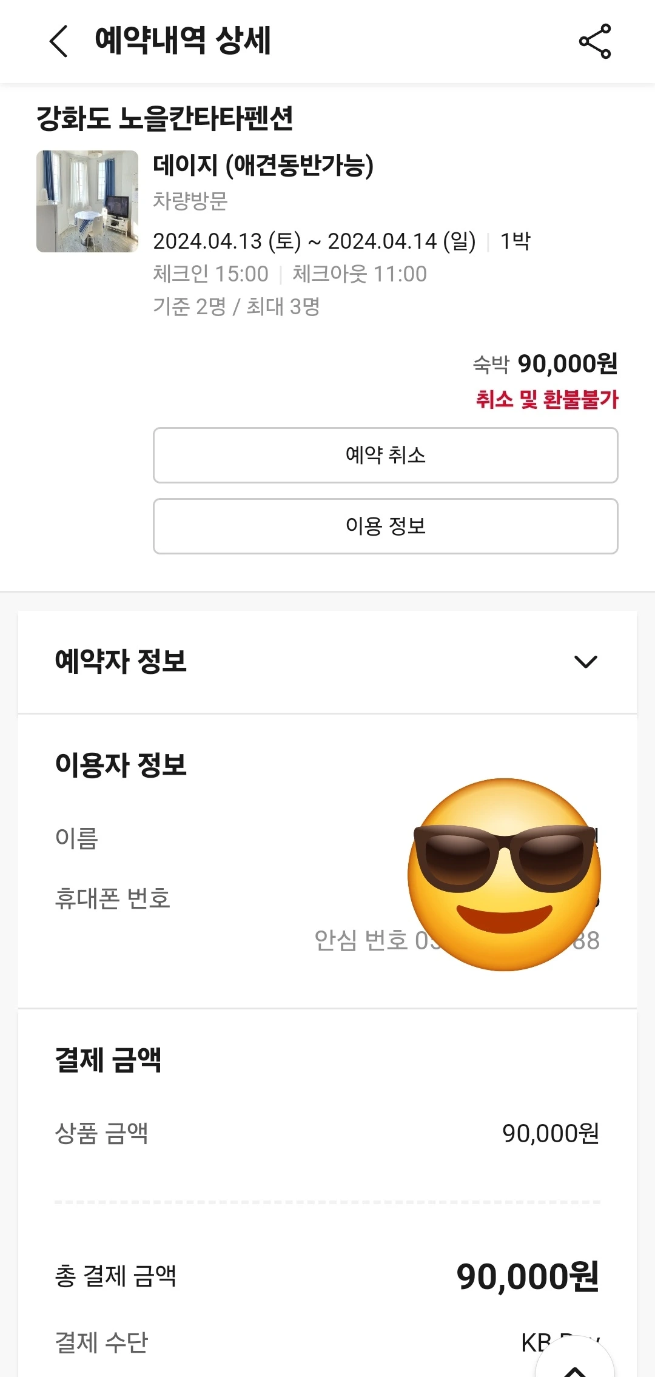The width and height of the screenshot is (655, 1377).
Task: Open the 이용 정보 button
Action: [x=386, y=526]
